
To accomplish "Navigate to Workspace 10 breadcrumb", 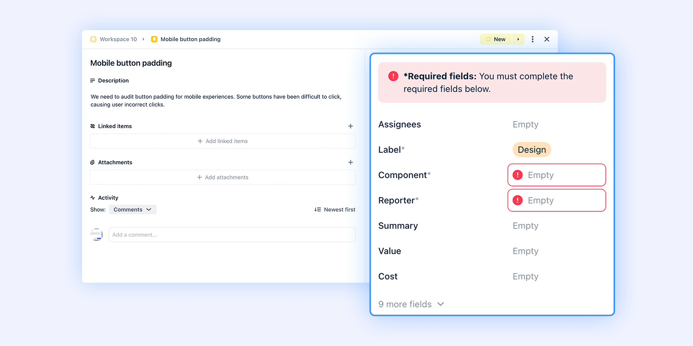I will (118, 39).
